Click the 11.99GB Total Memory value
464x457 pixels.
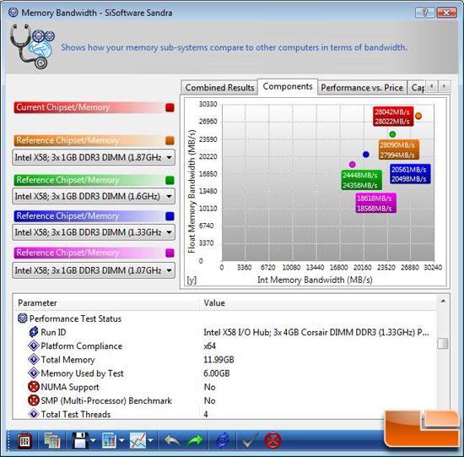[219, 360]
